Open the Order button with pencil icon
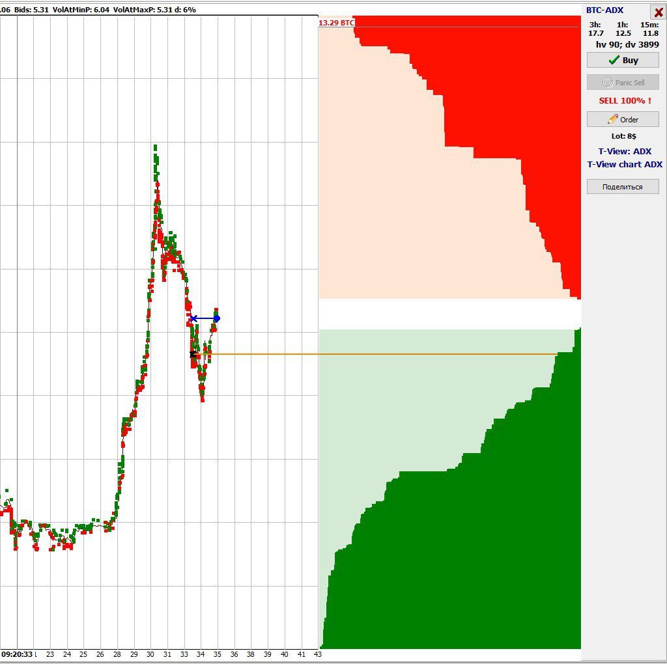 click(x=622, y=119)
